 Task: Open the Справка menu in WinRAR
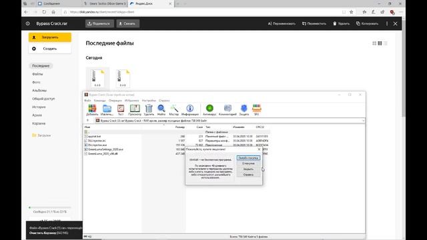tap(164, 101)
